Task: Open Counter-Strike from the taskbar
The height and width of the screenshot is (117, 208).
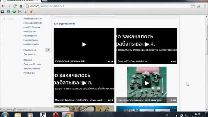Action: click(x=43, y=115)
